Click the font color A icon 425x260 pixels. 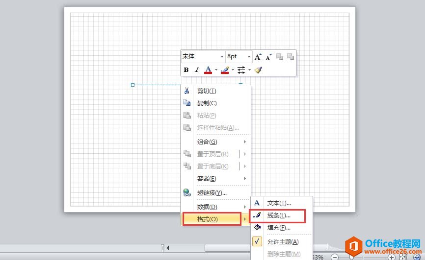208,70
